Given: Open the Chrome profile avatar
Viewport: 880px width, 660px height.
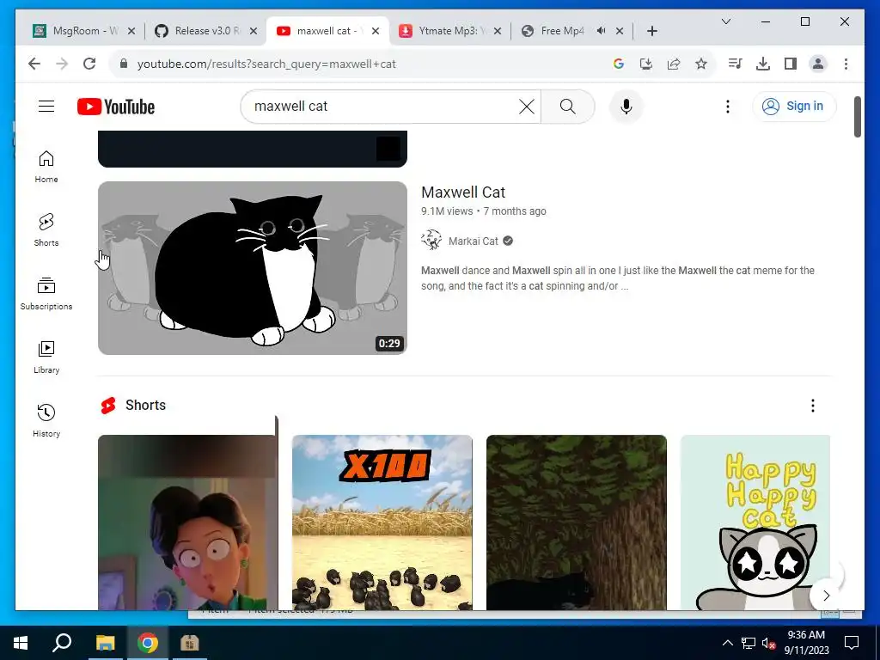Looking at the screenshot, I should pos(818,64).
